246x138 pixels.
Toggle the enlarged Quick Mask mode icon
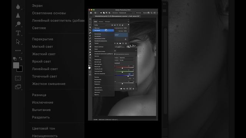point(18,78)
